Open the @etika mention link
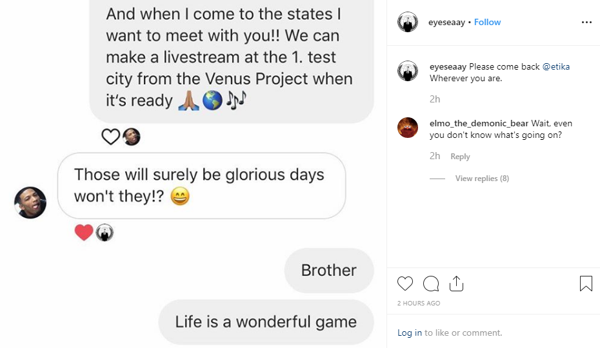This screenshot has width=600, height=348. 556,66
